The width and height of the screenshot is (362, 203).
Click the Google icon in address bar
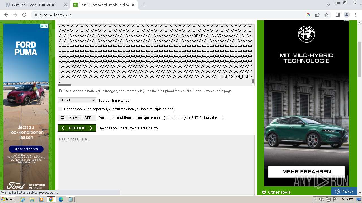point(308,15)
